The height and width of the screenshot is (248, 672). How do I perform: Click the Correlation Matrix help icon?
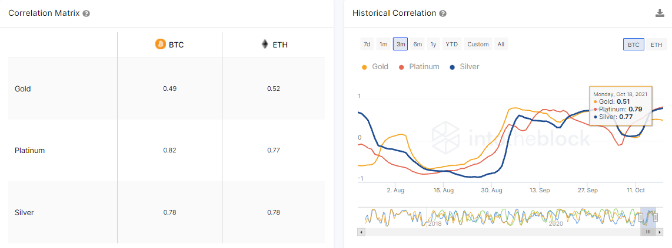[x=87, y=13]
